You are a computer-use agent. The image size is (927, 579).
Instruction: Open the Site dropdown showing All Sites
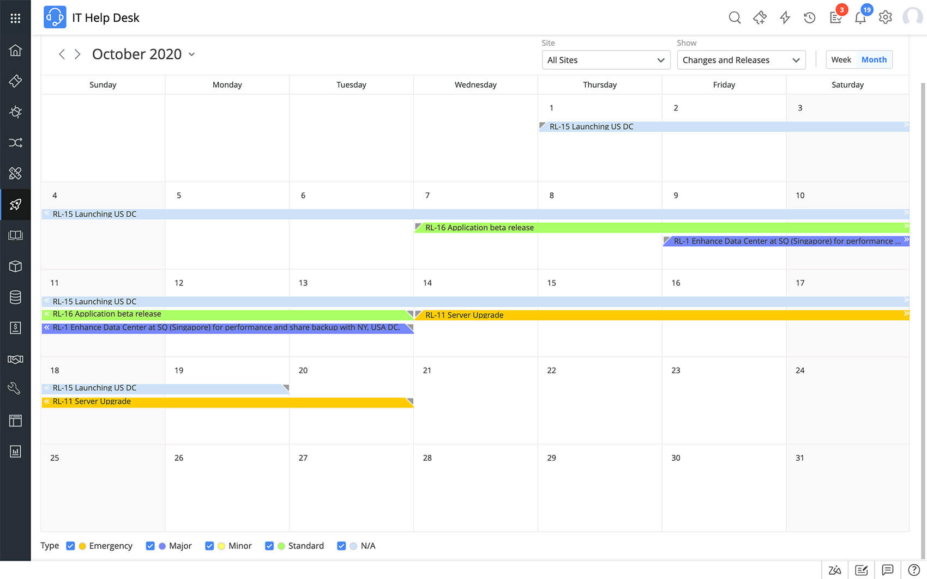click(x=605, y=60)
